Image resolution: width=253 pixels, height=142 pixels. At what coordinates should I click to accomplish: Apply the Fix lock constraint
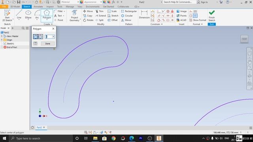point(172,11)
